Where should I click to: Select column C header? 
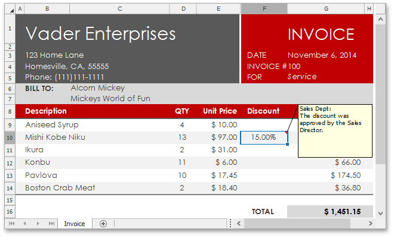pyautogui.click(x=120, y=9)
